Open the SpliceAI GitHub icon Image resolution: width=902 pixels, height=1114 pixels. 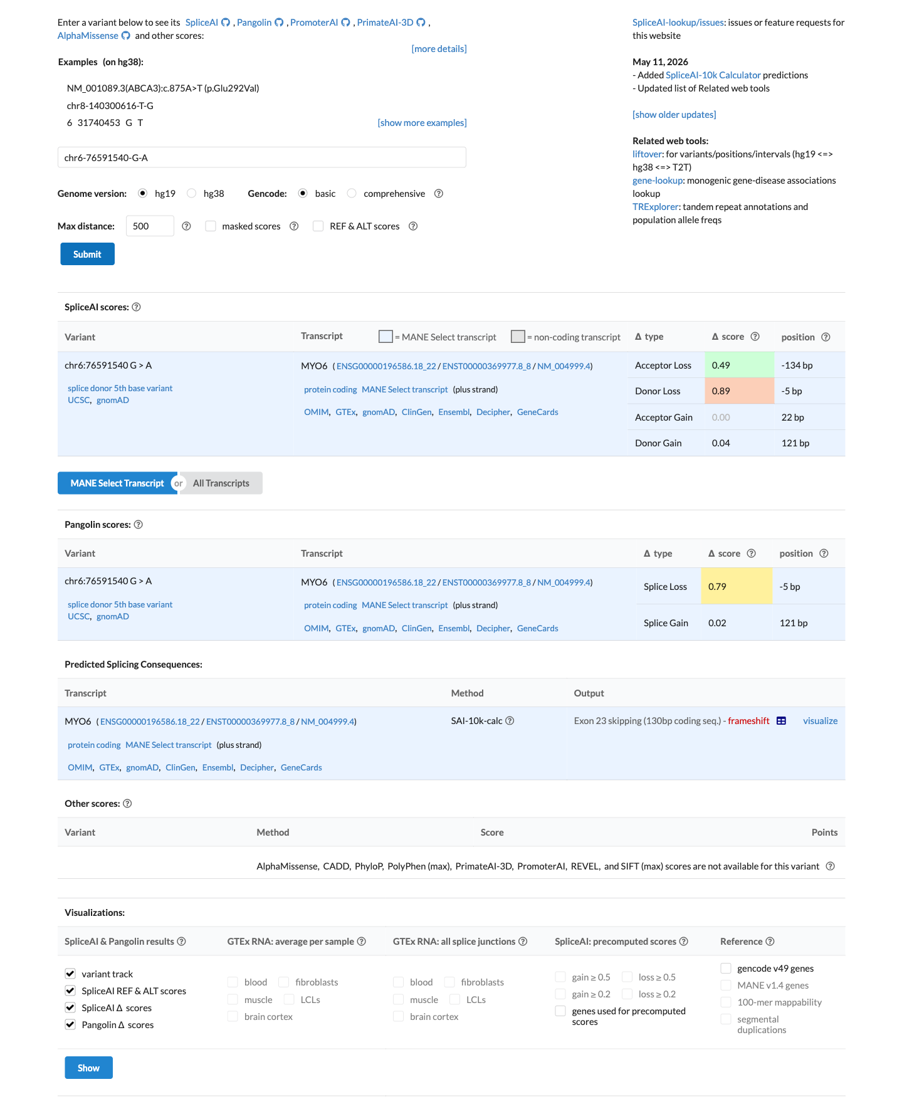pos(226,23)
